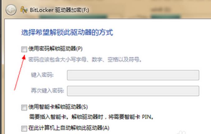Click the 使用密码解锁驱动器(P) label text

click(55, 49)
